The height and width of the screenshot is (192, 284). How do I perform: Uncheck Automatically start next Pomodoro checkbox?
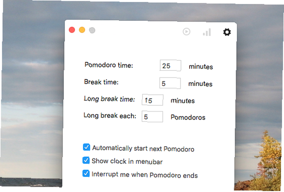coord(87,147)
